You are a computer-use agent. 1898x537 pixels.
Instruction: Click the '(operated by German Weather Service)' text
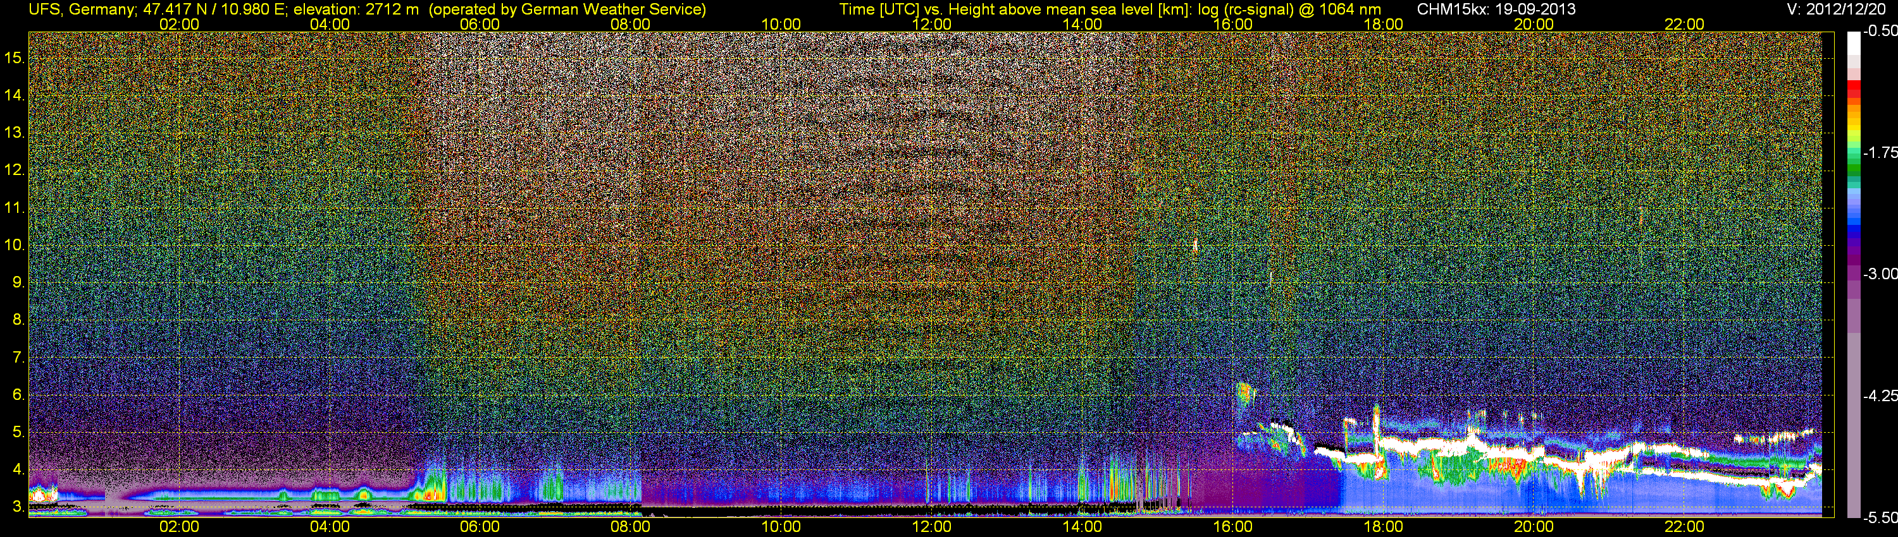[567, 9]
